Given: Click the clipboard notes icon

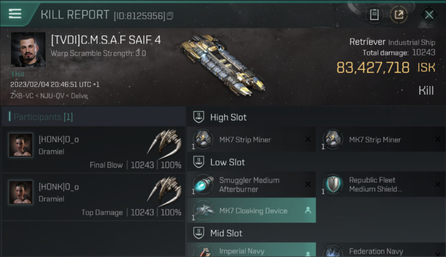Looking at the screenshot, I should coord(374,15).
